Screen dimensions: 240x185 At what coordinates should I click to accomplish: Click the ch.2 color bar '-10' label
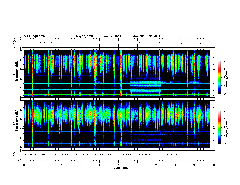(x=224, y=144)
